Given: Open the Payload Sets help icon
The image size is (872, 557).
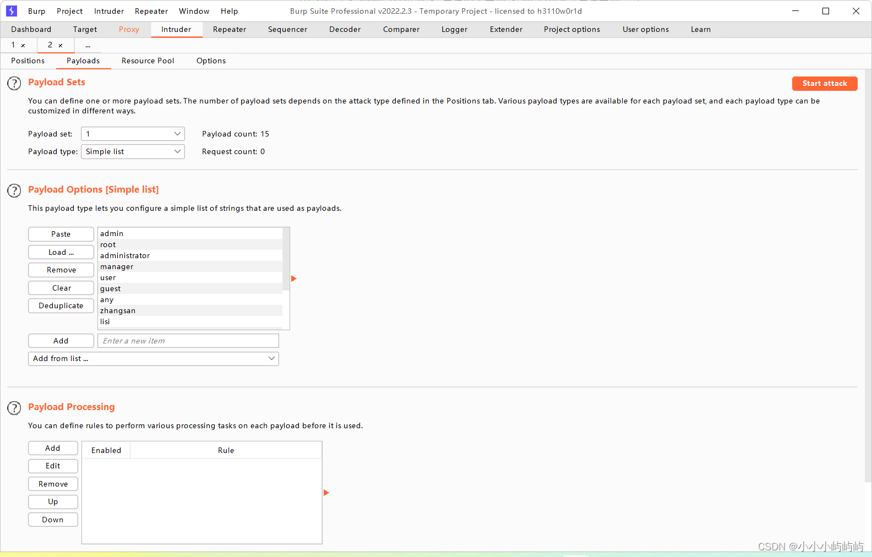Looking at the screenshot, I should 14,84.
